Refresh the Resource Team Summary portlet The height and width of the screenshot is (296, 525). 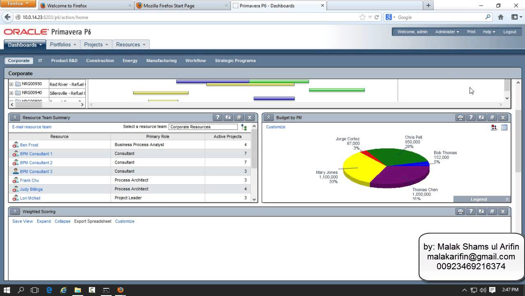228,118
